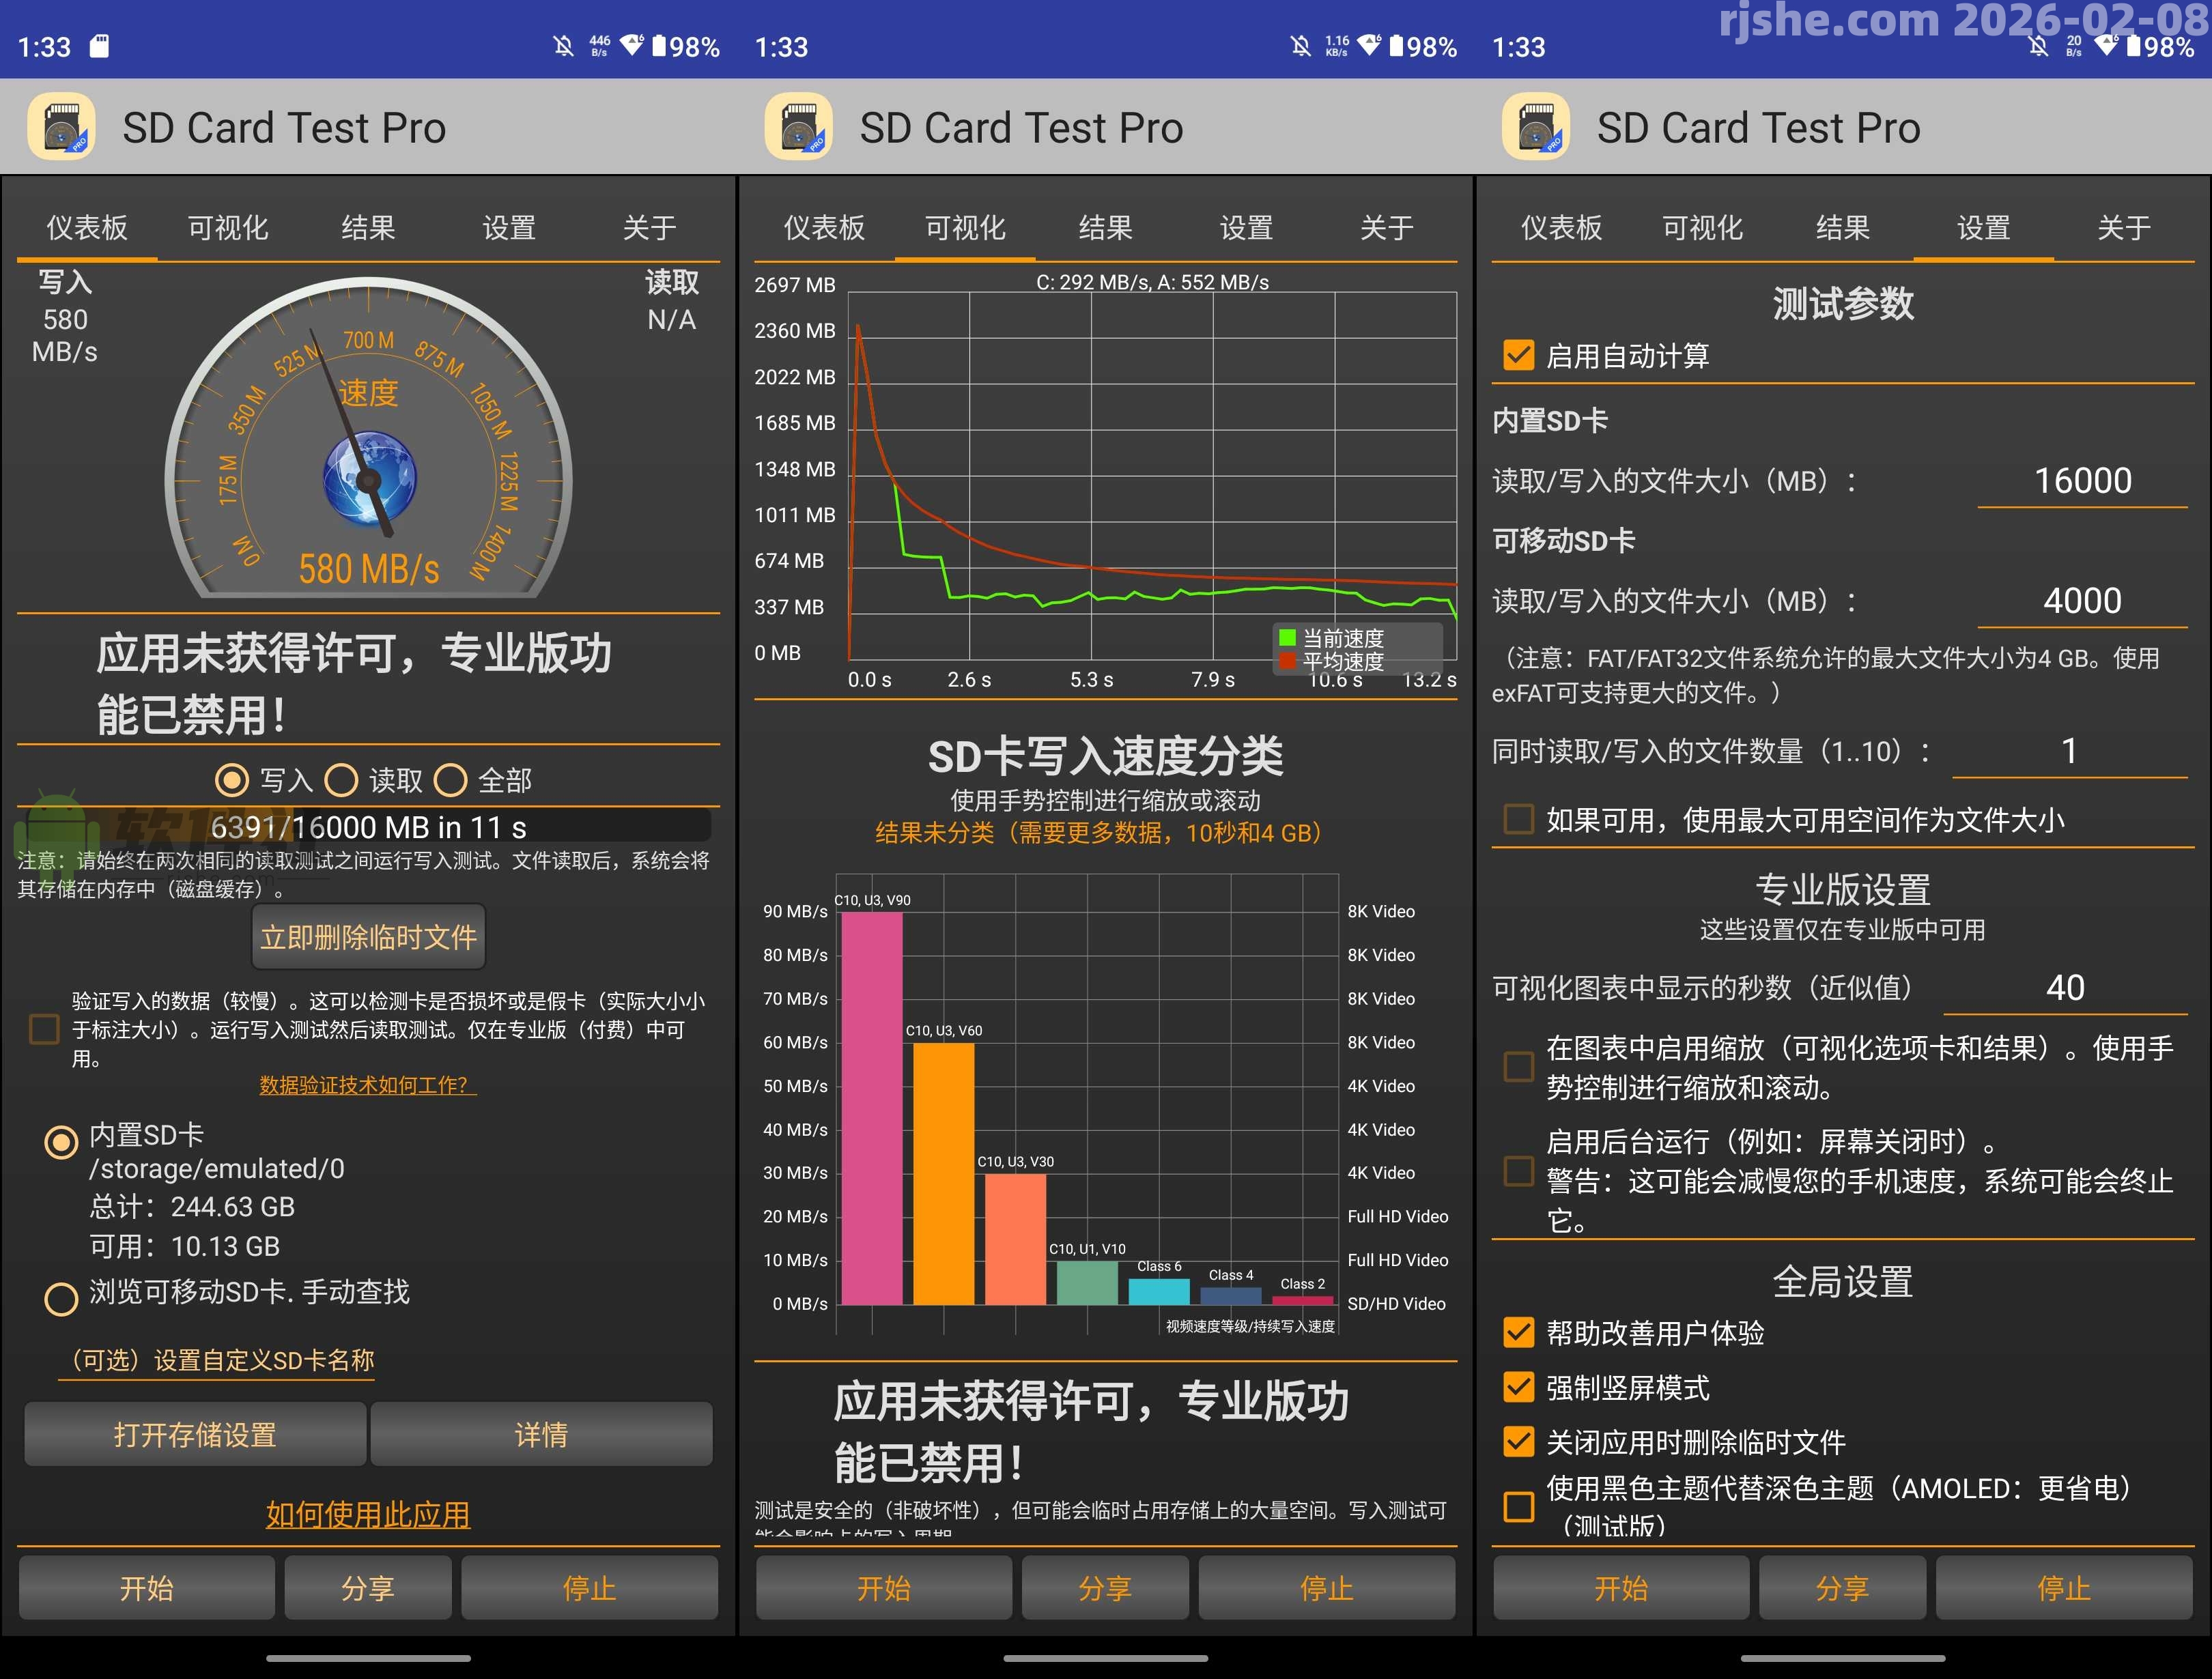Select the 读取 (Read) radio button
This screenshot has width=2212, height=1679.
click(x=344, y=780)
